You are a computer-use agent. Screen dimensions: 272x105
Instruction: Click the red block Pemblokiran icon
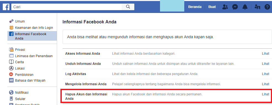point(11,74)
